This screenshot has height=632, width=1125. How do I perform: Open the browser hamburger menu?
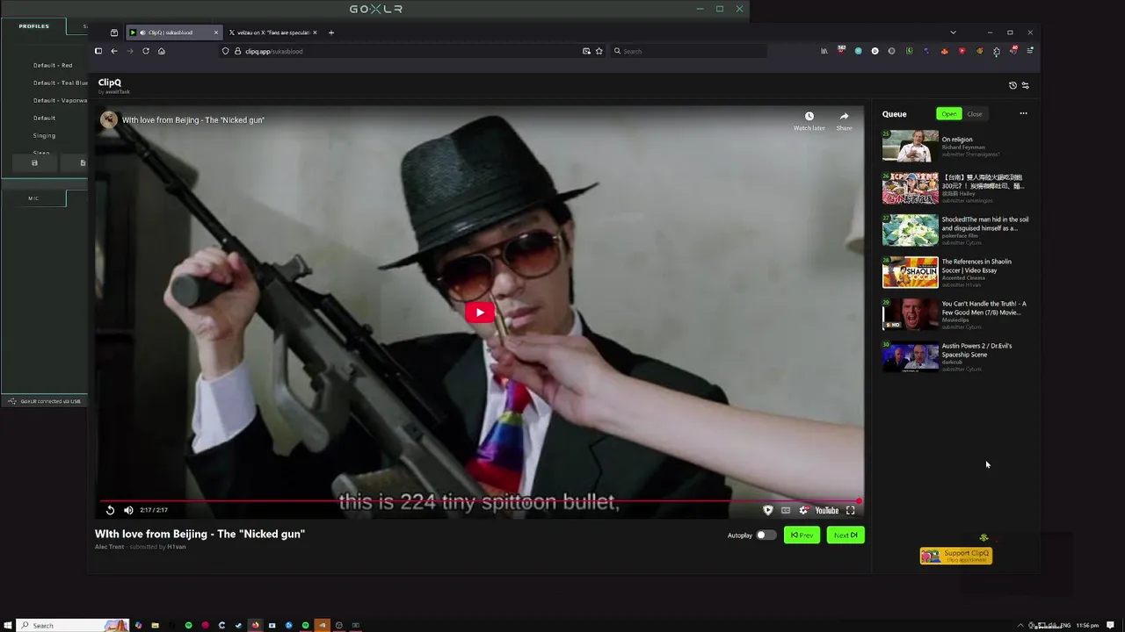[x=1030, y=51]
